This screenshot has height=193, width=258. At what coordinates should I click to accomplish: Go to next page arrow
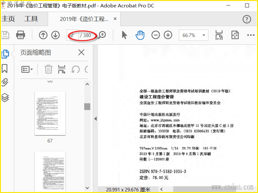[x=55, y=35]
